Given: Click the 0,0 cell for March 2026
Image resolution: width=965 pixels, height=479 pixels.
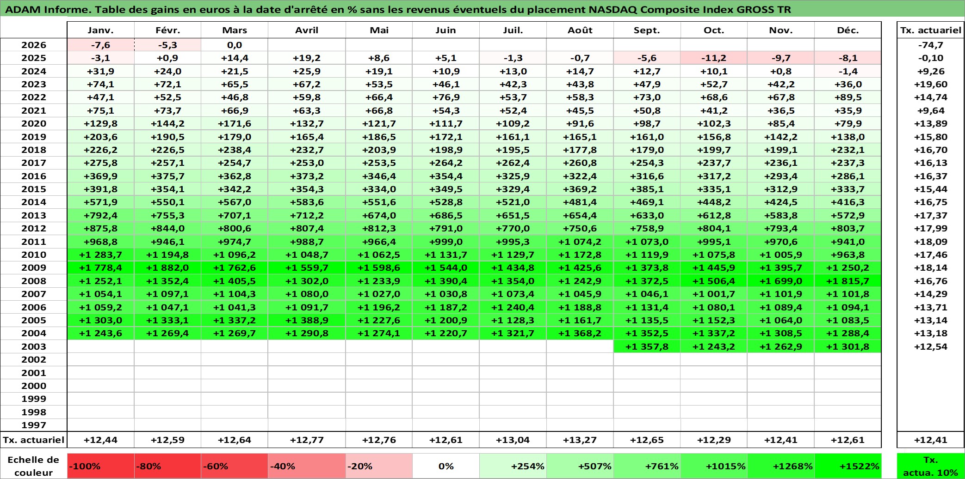Looking at the screenshot, I should tap(235, 45).
